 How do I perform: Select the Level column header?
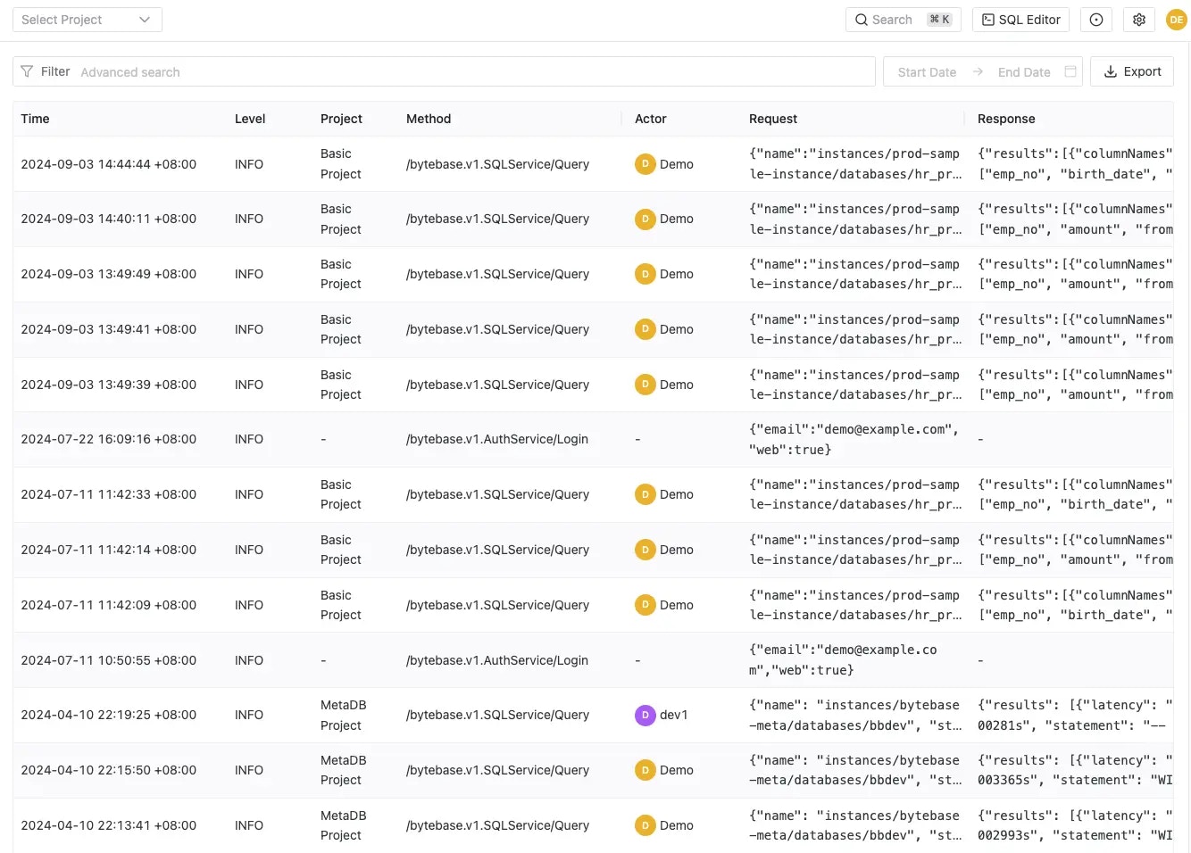[250, 119]
